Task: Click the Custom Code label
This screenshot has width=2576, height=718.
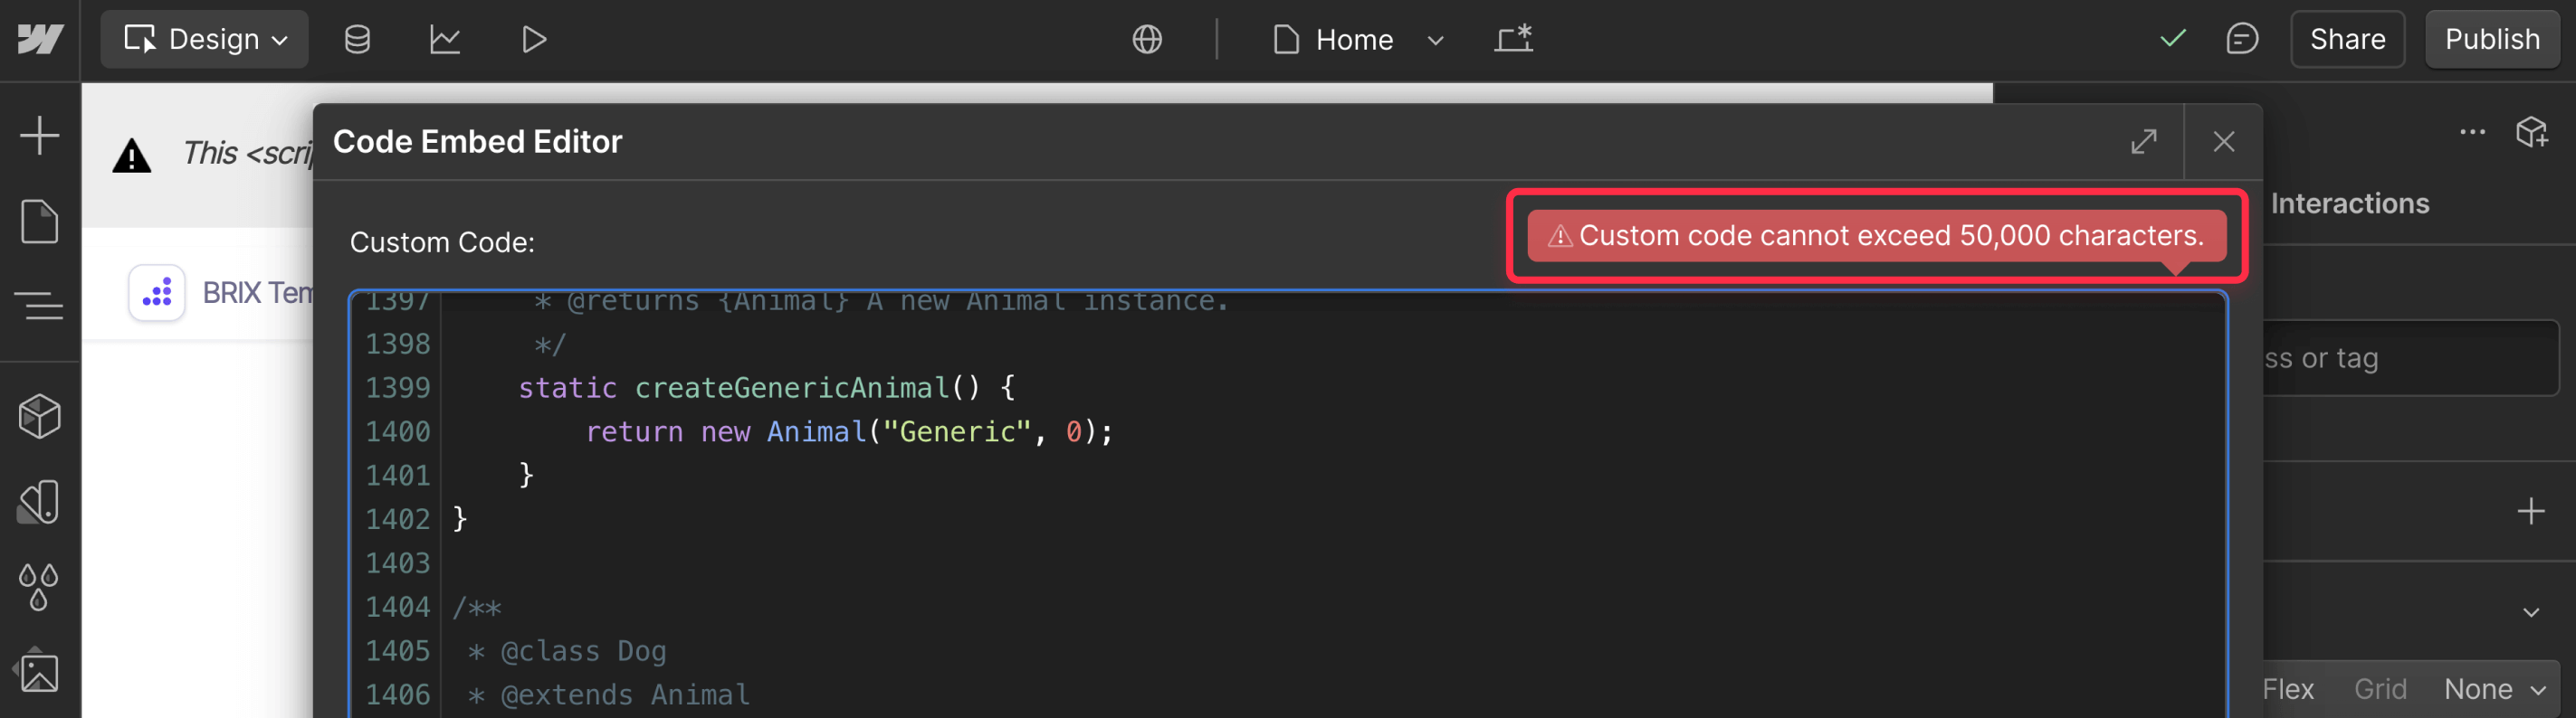Action: click(x=442, y=242)
